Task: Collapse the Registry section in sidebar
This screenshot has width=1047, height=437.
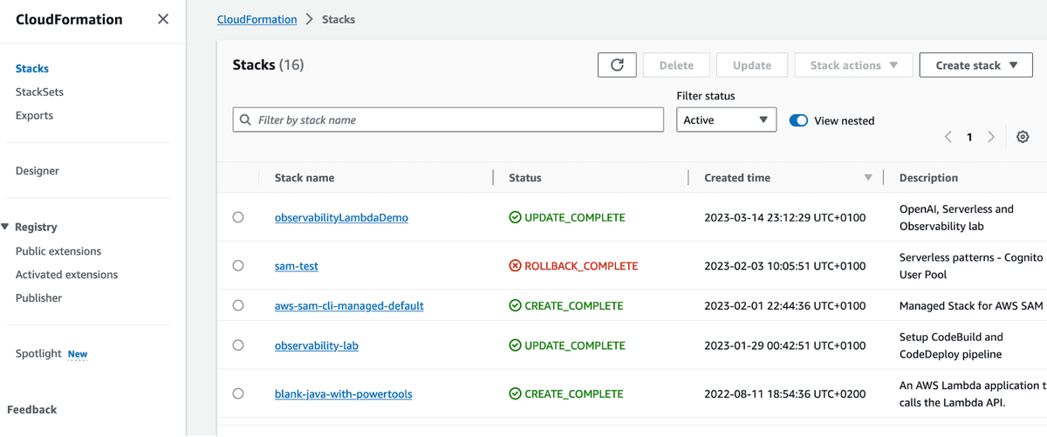Action: (x=6, y=227)
